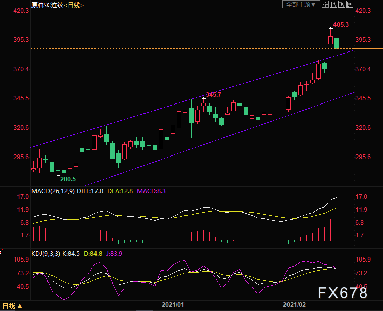Select the KDJ(9,3,3) indicator label
383x311 pixels.
click(45, 254)
